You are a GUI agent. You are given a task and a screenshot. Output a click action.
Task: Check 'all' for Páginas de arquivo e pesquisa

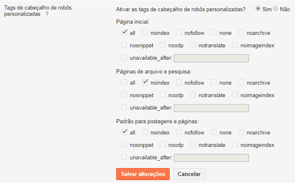124,82
